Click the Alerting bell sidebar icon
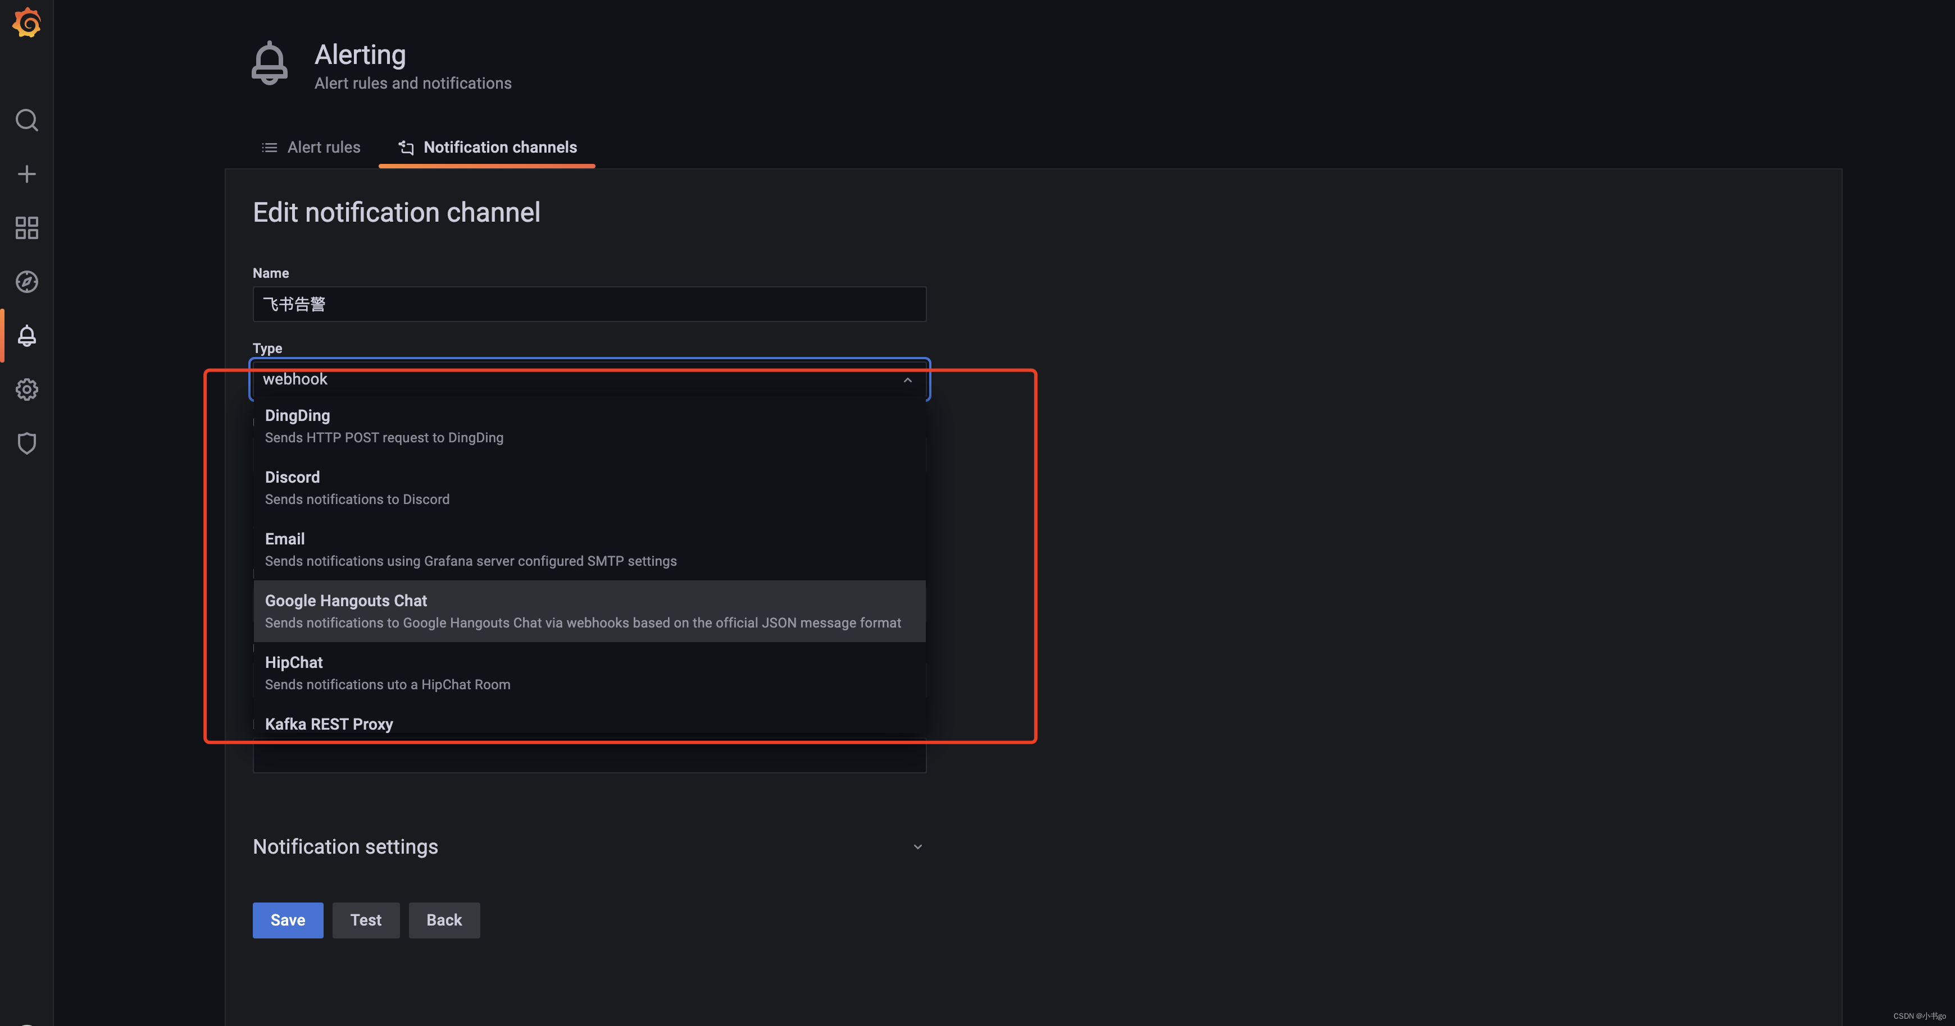The image size is (1955, 1026). coord(26,335)
